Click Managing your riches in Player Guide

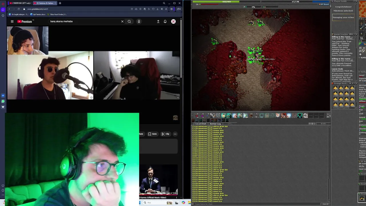pos(343,17)
